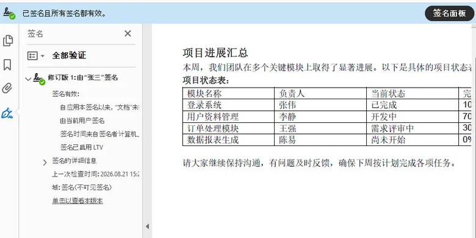Close the 签名 panel
The height and width of the screenshot is (238, 476).
[128, 33]
